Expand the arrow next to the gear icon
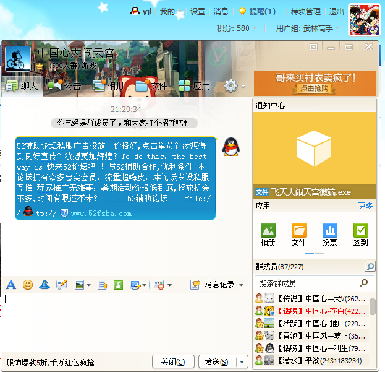Image resolution: width=385 pixels, height=372 pixels. tap(243, 87)
